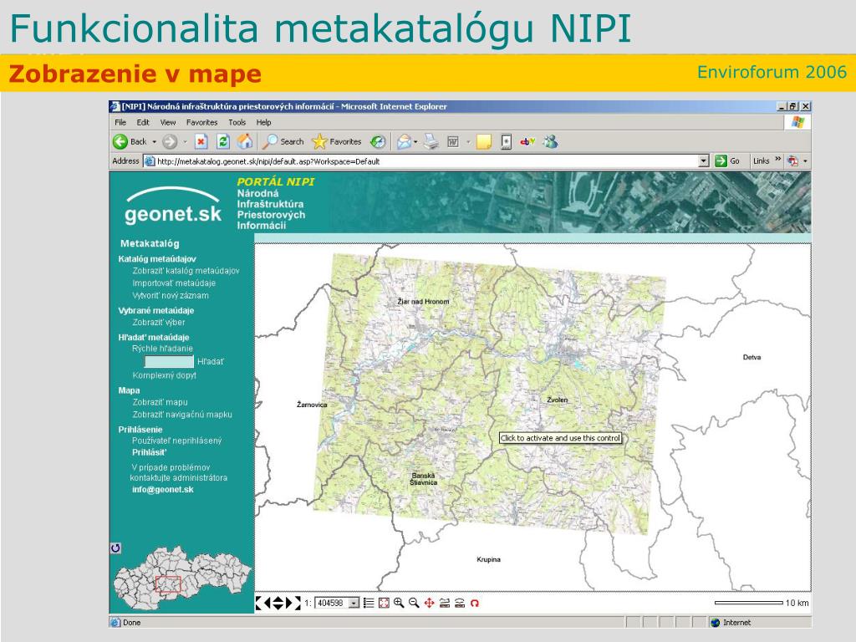Click the Prihlásiť login link
The width and height of the screenshot is (856, 642).
click(149, 452)
